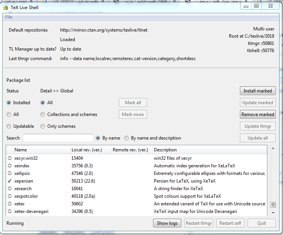Viewport: 283px width, 235px height.
Task: Open the File menu
Action: (9, 17)
